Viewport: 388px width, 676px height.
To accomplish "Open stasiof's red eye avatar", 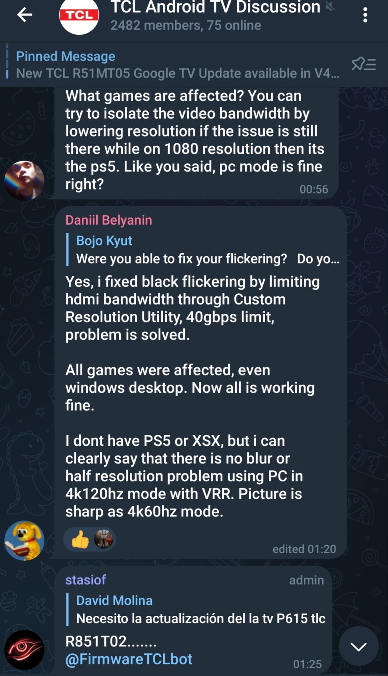I will [24, 650].
